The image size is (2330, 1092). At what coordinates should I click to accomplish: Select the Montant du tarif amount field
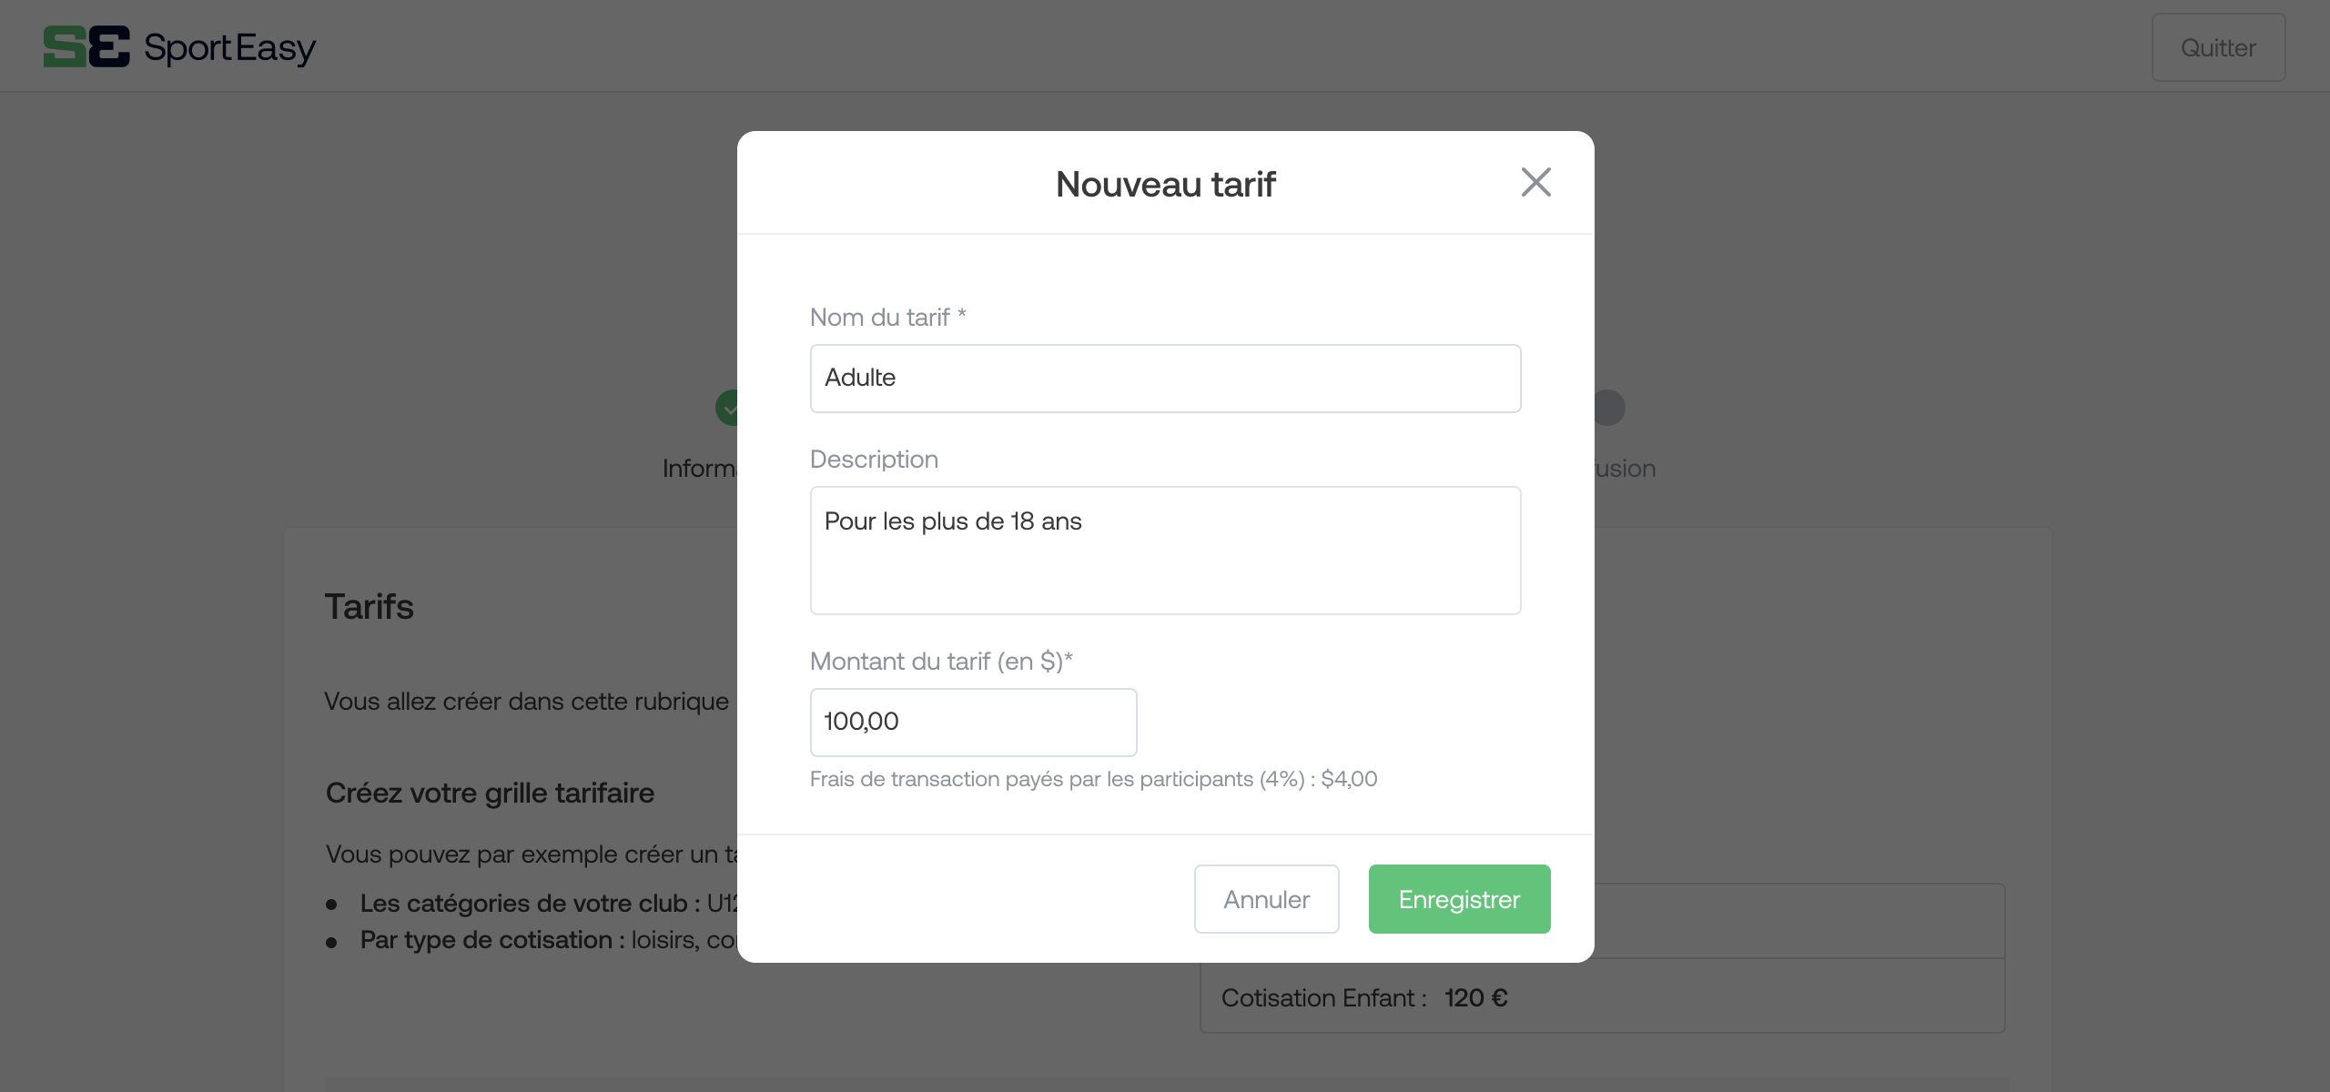973,722
